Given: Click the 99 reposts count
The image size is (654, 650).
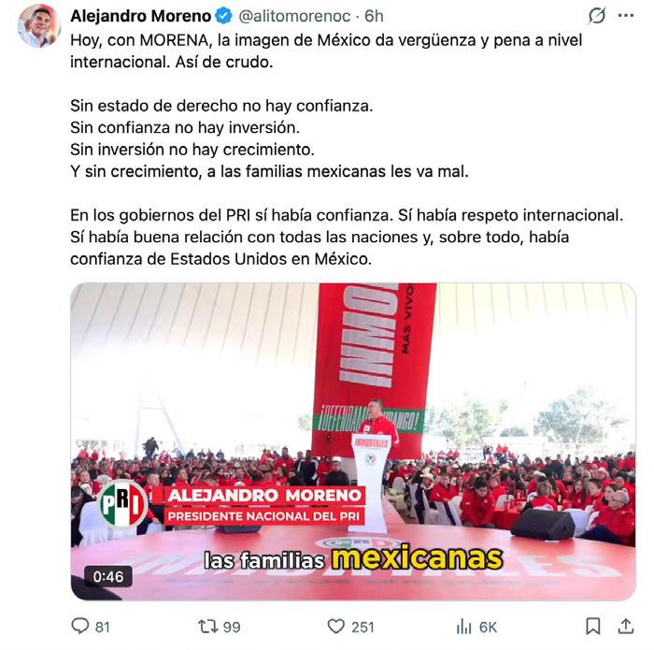Looking at the screenshot, I should point(232,627).
